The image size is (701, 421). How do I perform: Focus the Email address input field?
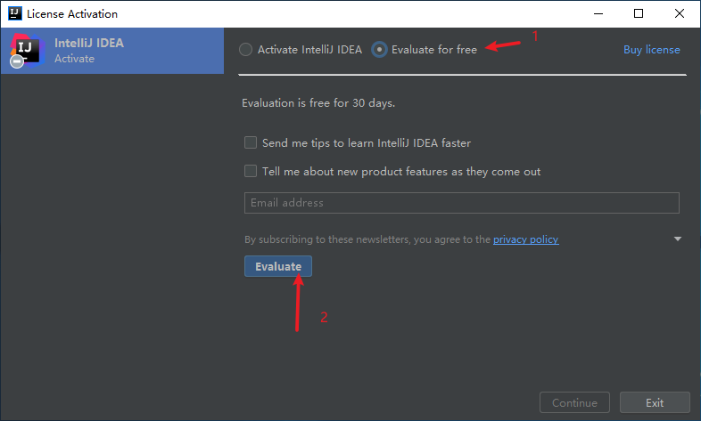(x=462, y=203)
